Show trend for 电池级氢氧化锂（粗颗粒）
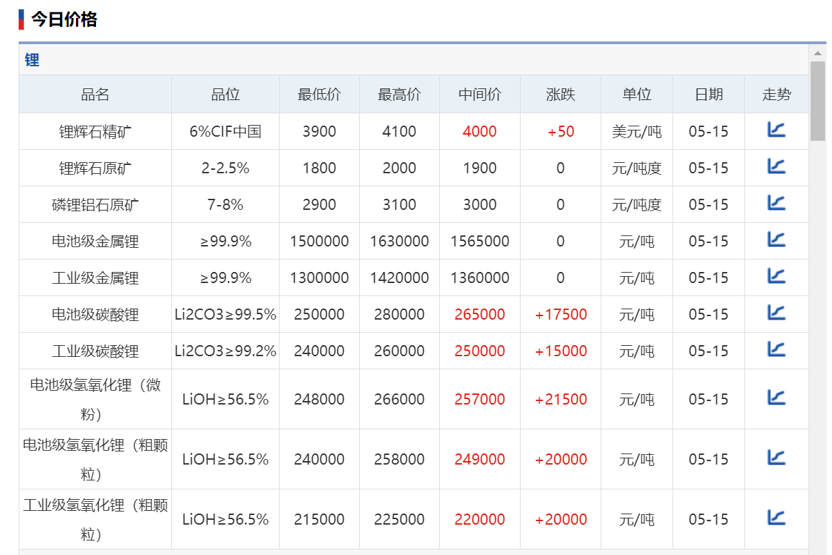Screen dimensions: 832x555 click(x=776, y=458)
